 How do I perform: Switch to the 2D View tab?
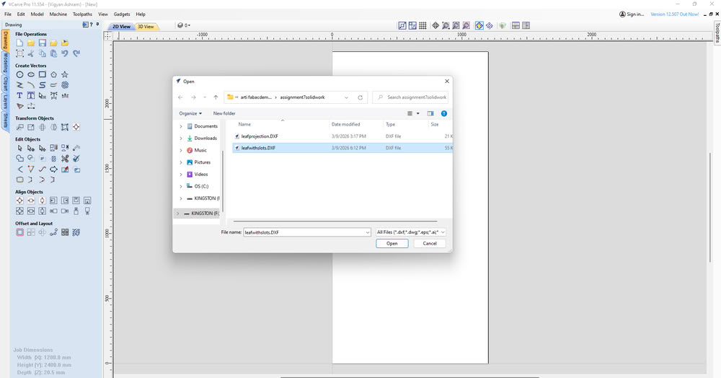(121, 27)
